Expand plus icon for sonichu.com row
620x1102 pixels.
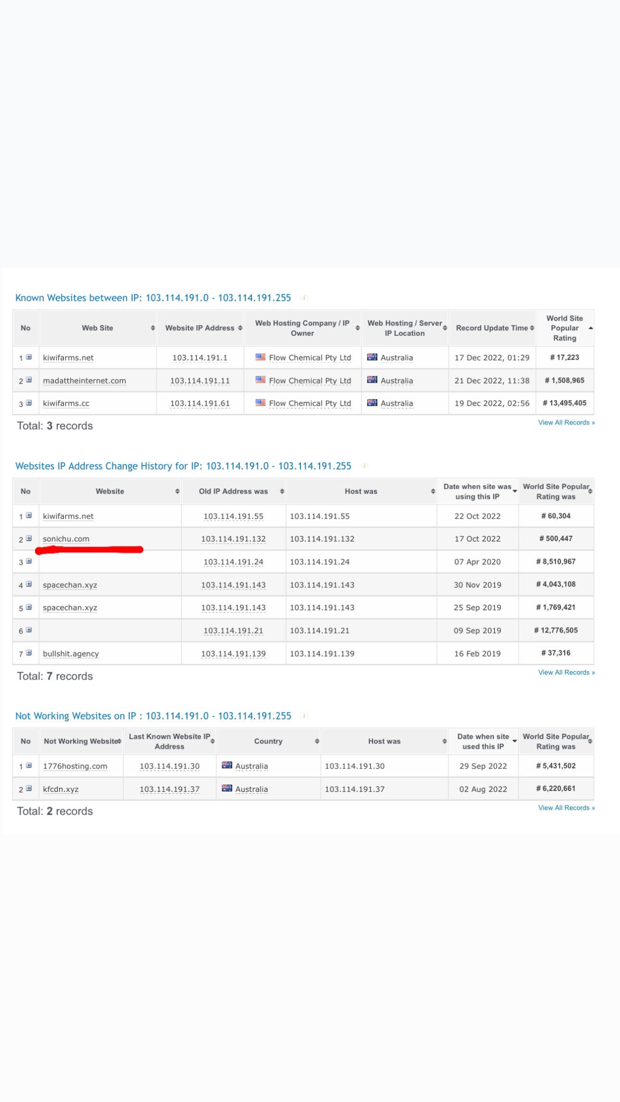pos(29,538)
